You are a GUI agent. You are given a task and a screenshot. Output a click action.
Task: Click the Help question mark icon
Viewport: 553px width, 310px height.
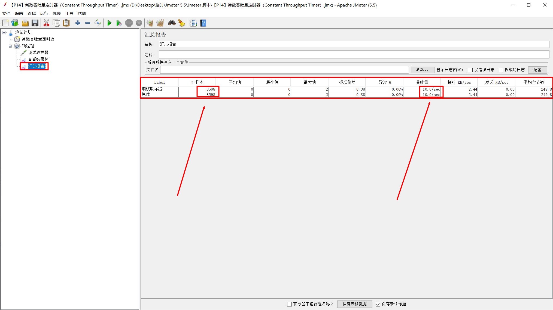[x=203, y=23]
